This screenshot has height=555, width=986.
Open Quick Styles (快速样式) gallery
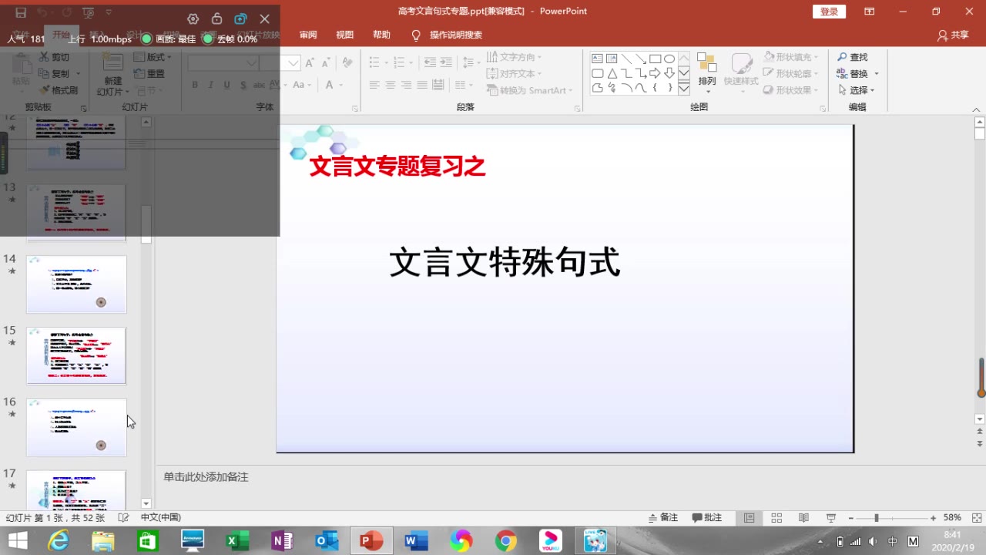point(741,72)
